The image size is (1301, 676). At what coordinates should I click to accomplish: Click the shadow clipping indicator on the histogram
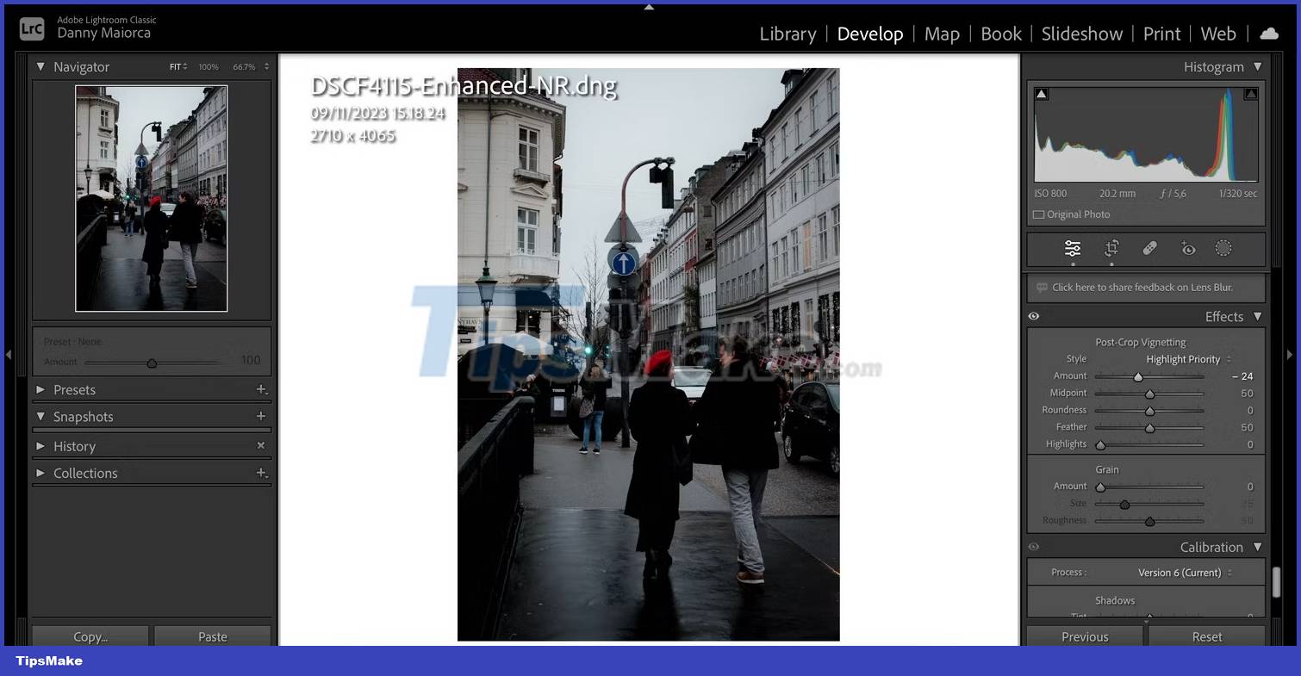[x=1041, y=93]
